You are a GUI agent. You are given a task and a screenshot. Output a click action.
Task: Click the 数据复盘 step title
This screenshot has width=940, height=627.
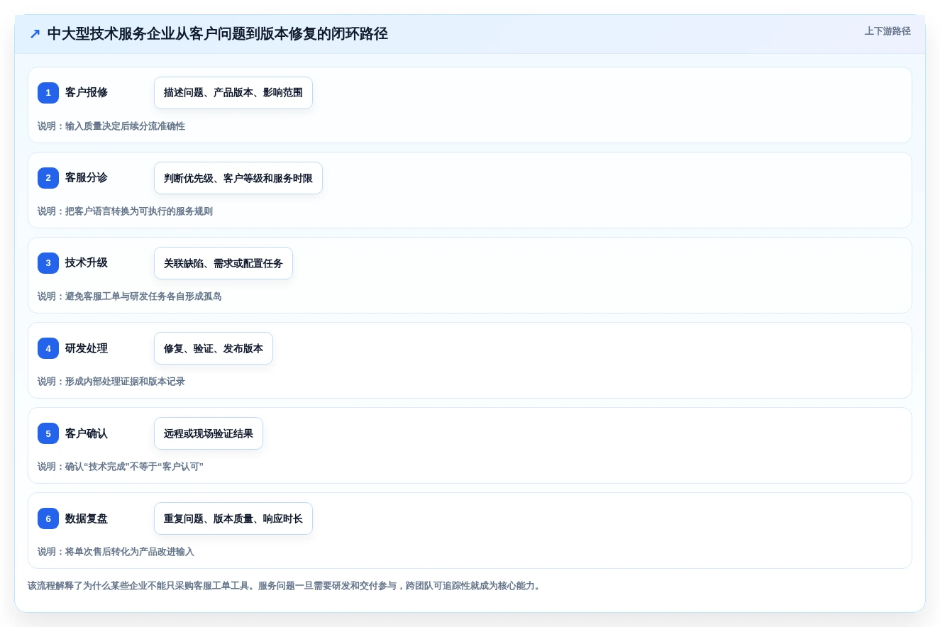coord(87,518)
